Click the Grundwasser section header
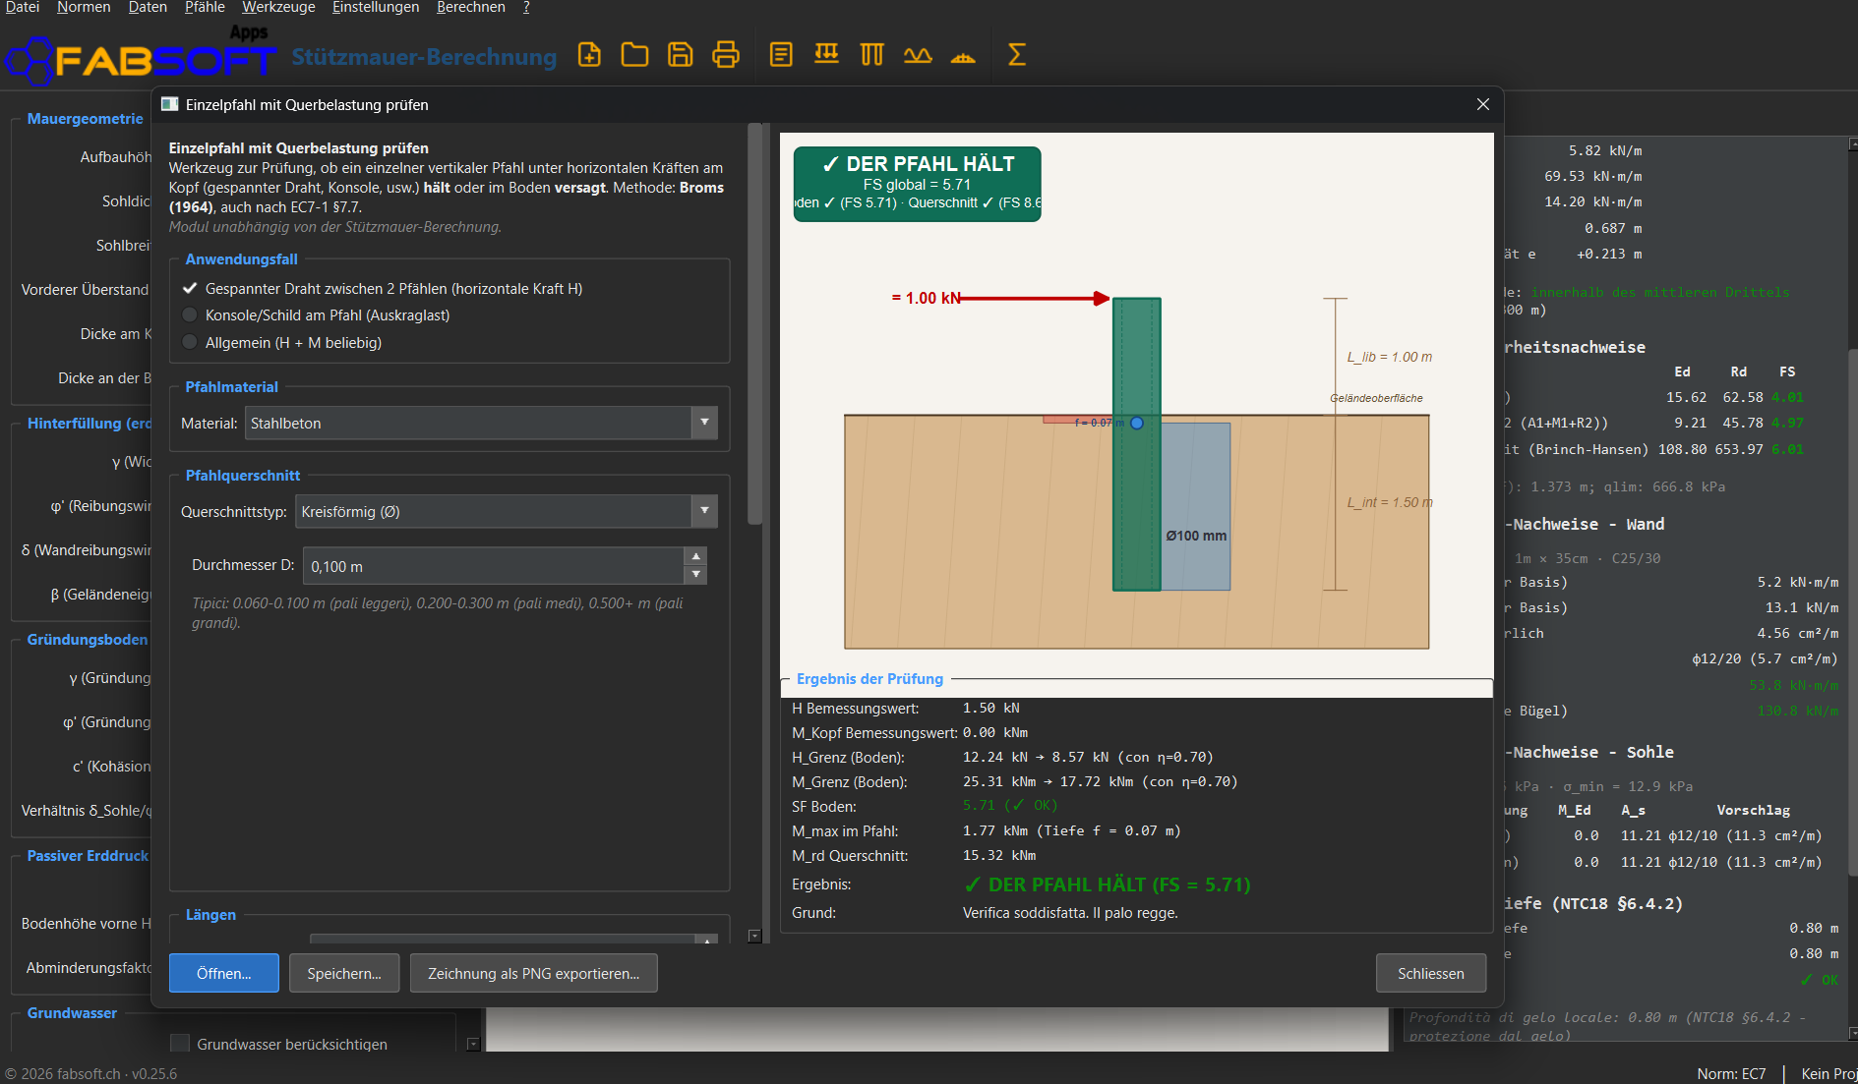The image size is (1858, 1084). click(72, 1012)
